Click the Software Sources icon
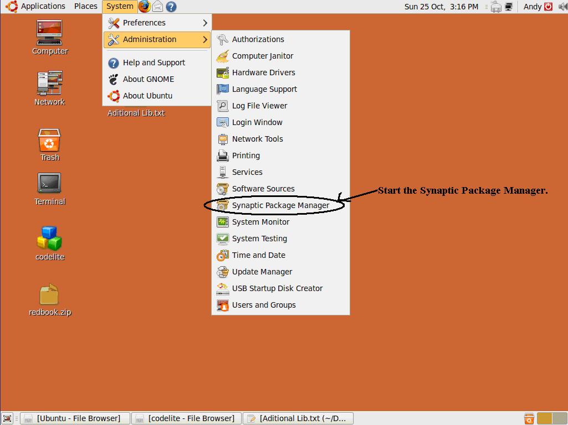 coord(222,189)
